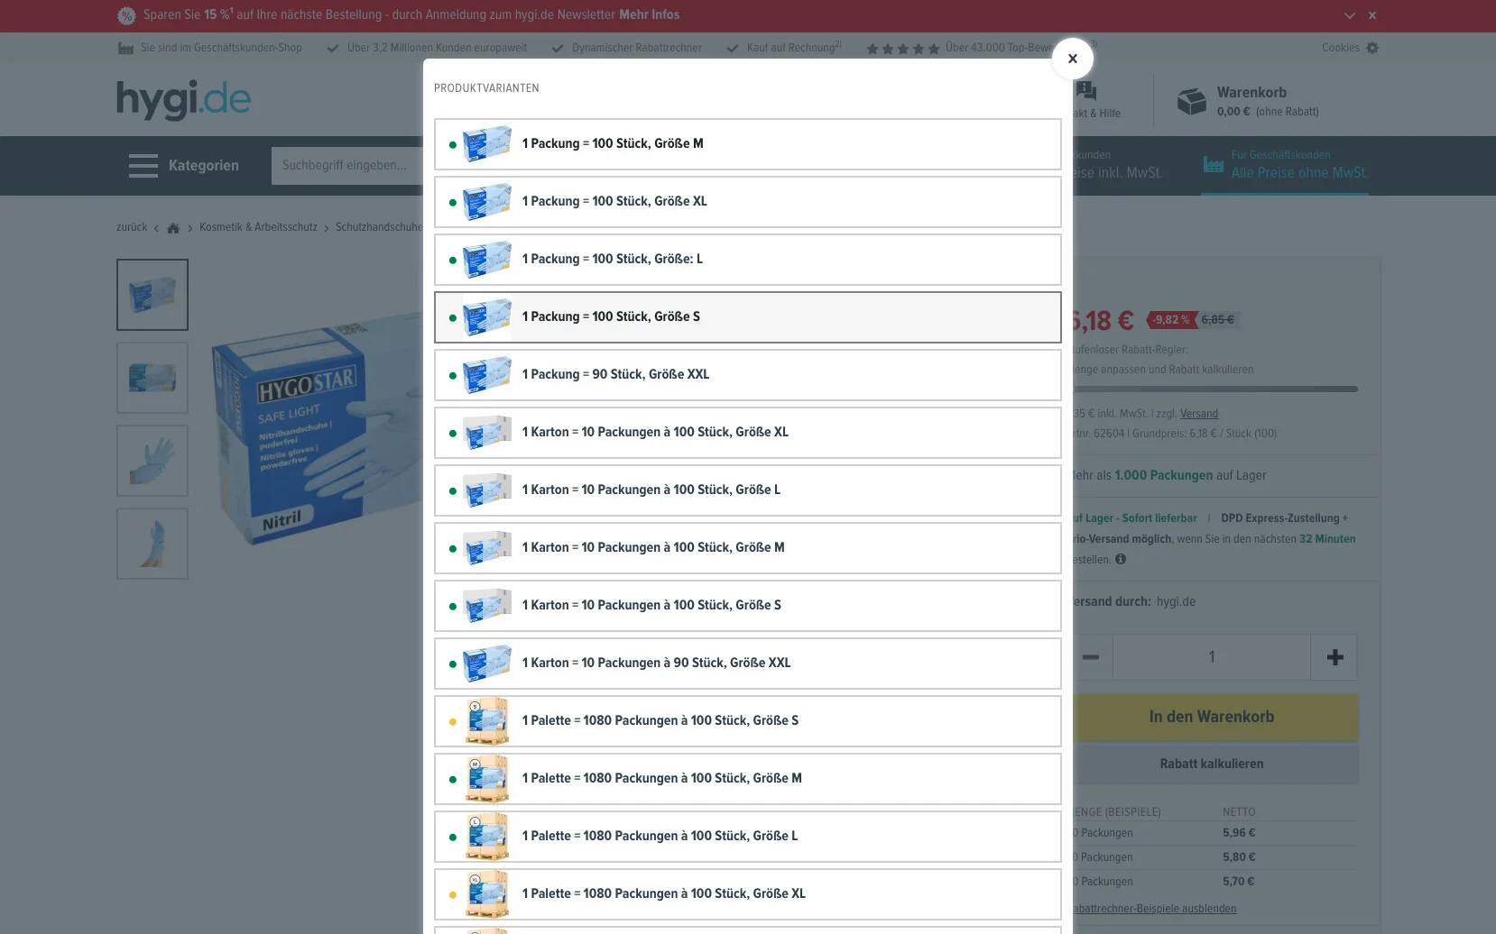Open Cookies settings gear
This screenshot has height=934, width=1496.
[1372, 48]
